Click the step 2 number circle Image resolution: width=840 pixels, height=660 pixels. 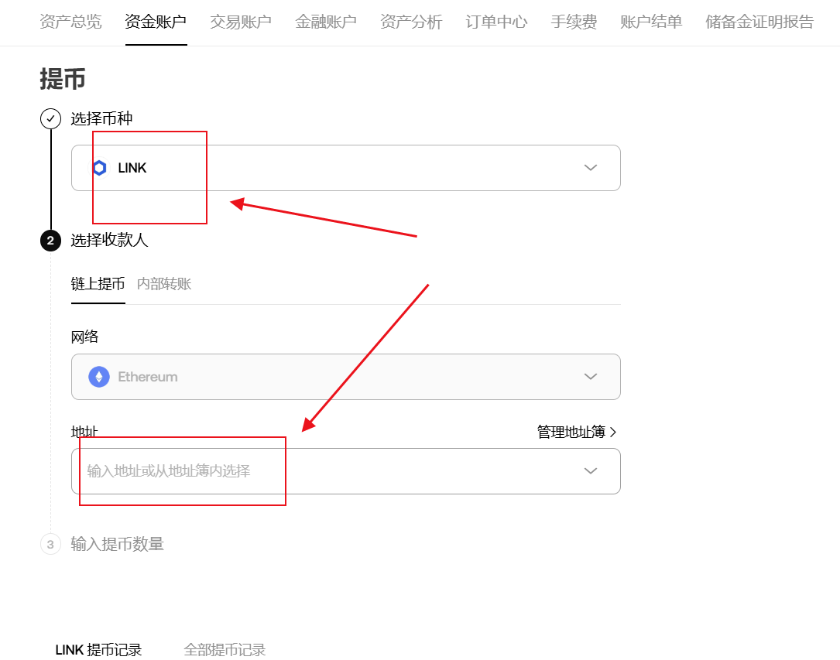50,241
